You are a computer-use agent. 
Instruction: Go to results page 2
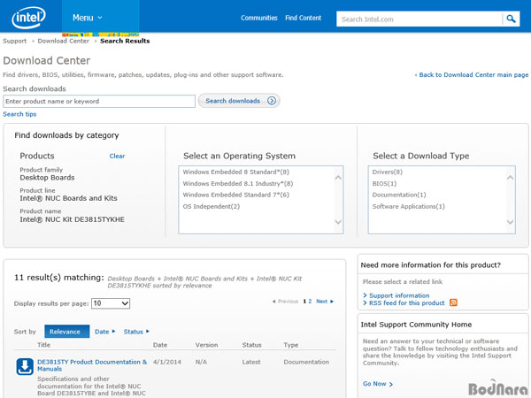click(x=310, y=302)
